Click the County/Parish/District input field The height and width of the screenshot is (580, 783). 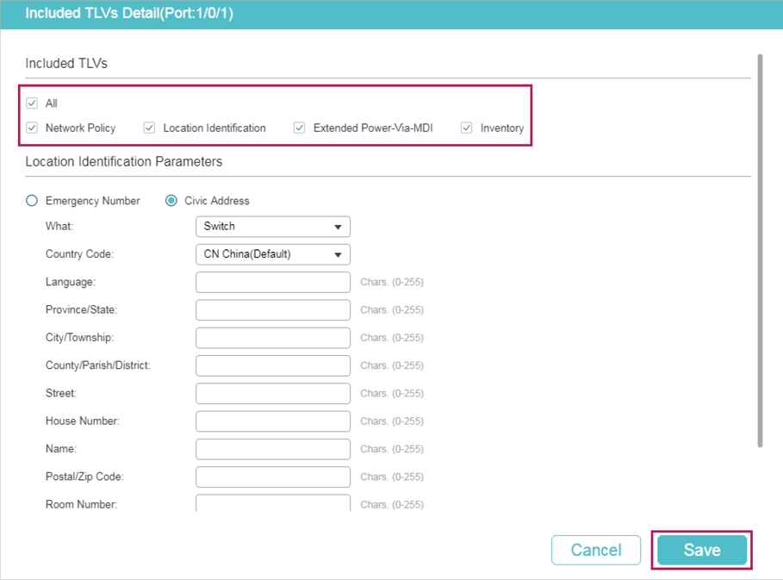pyautogui.click(x=273, y=365)
